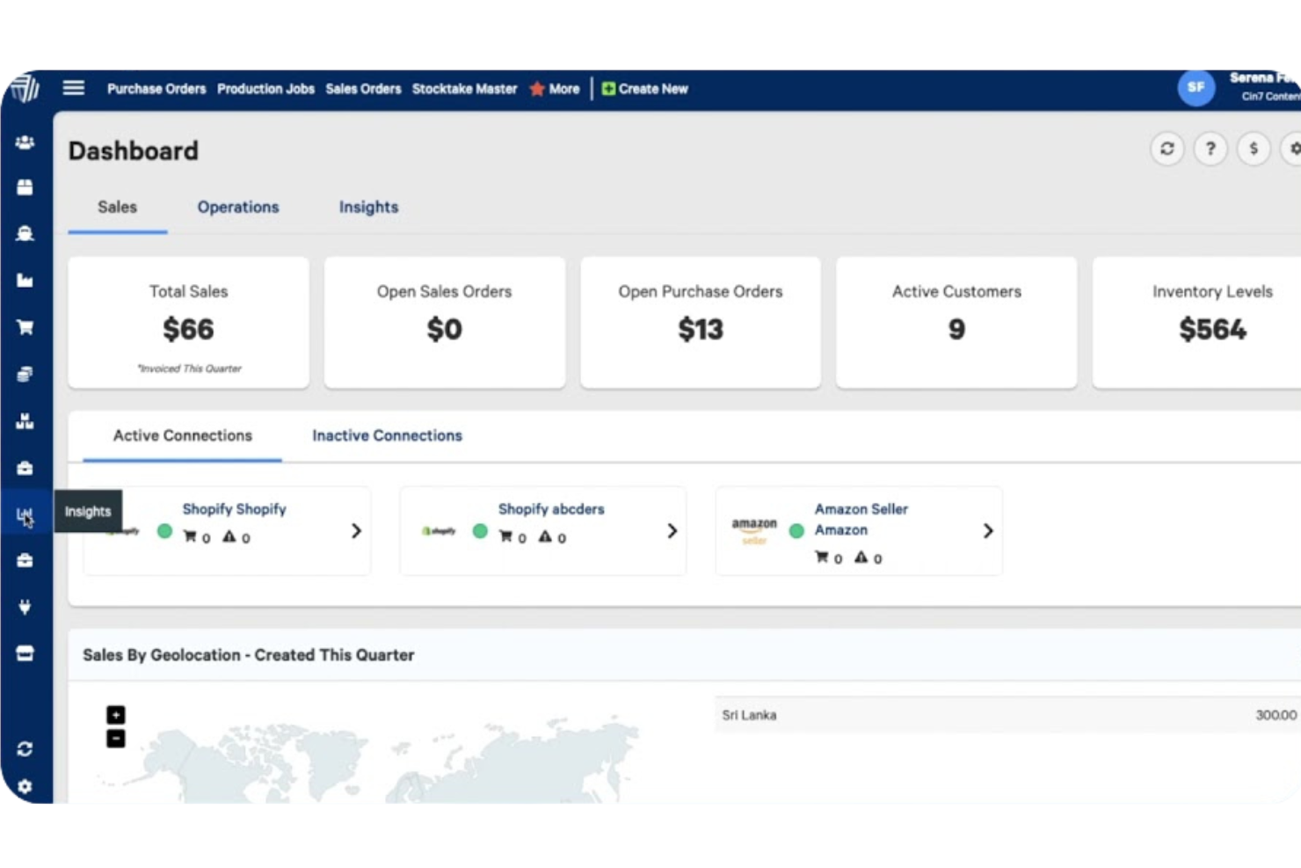Expand the Shopify abcders connection details

672,531
